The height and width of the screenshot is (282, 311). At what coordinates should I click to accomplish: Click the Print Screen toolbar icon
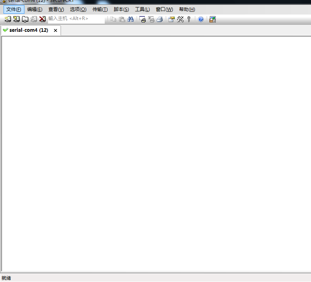pyautogui.click(x=143, y=19)
